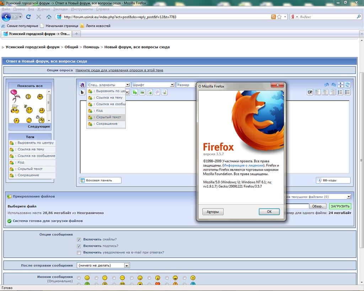Apply bold formatting with the b button
The height and width of the screenshot is (291, 364).
[82, 92]
